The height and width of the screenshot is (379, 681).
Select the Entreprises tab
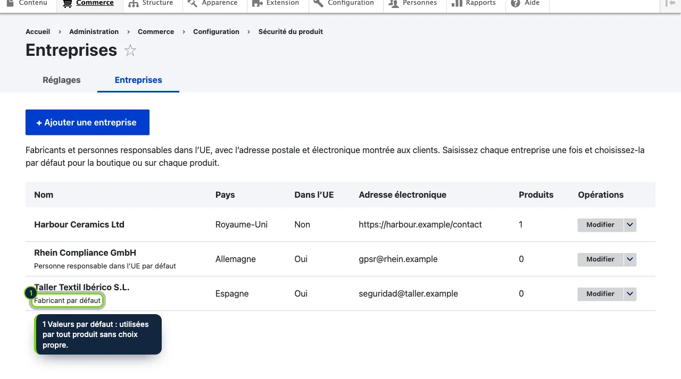(x=138, y=80)
